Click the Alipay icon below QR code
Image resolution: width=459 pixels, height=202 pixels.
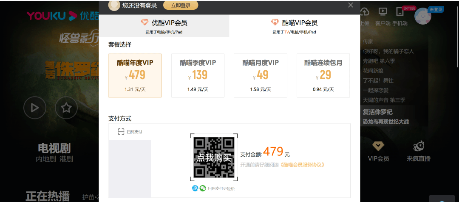[195, 188]
